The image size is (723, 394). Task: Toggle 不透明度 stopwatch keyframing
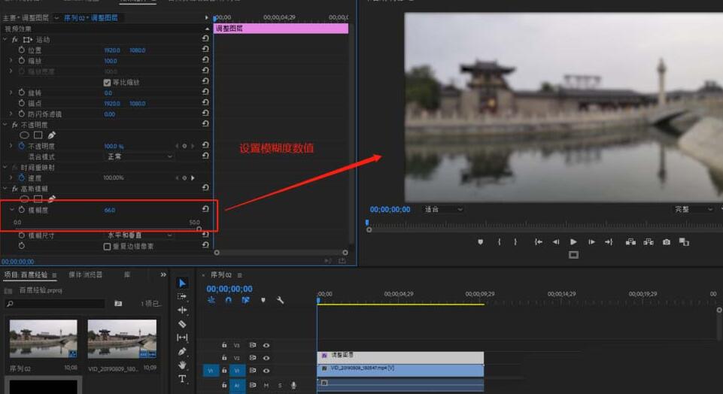click(22, 146)
